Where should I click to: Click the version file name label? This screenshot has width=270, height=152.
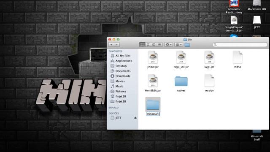click(209, 90)
